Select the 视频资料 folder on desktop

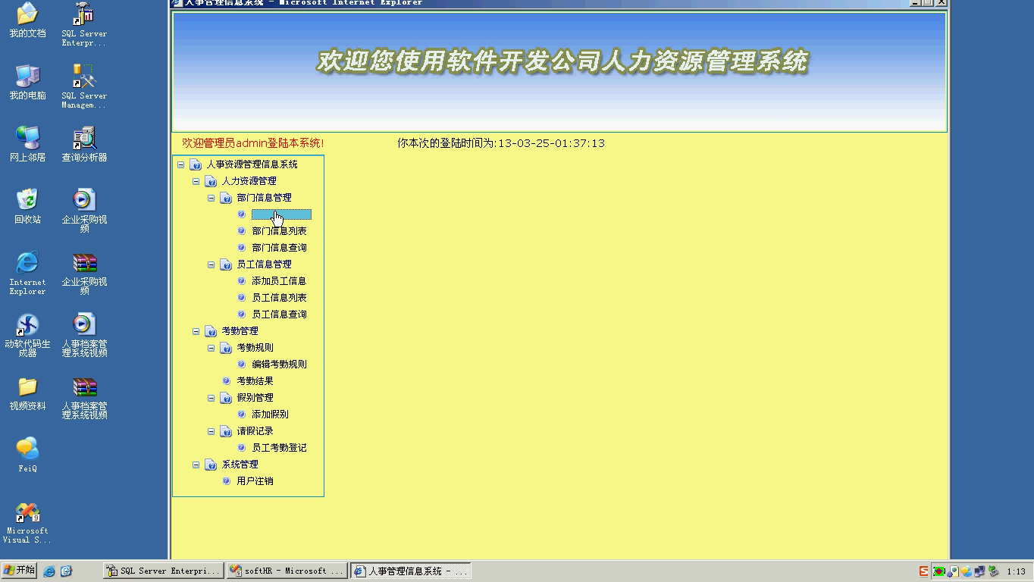(27, 393)
